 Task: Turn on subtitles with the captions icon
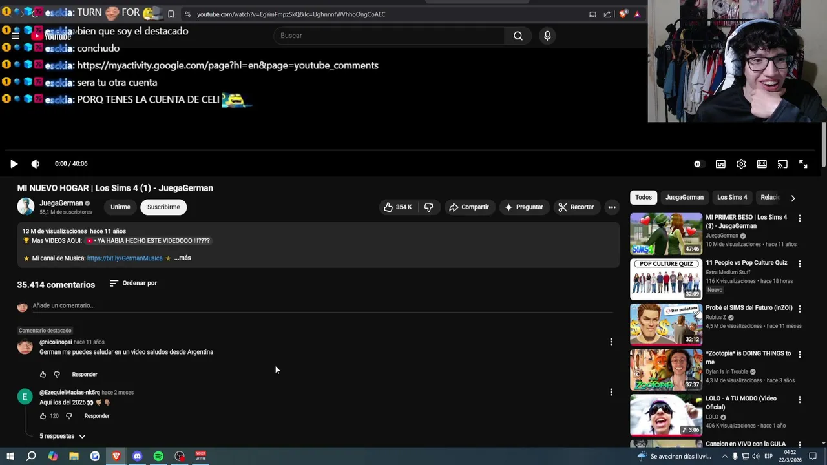pyautogui.click(x=720, y=164)
